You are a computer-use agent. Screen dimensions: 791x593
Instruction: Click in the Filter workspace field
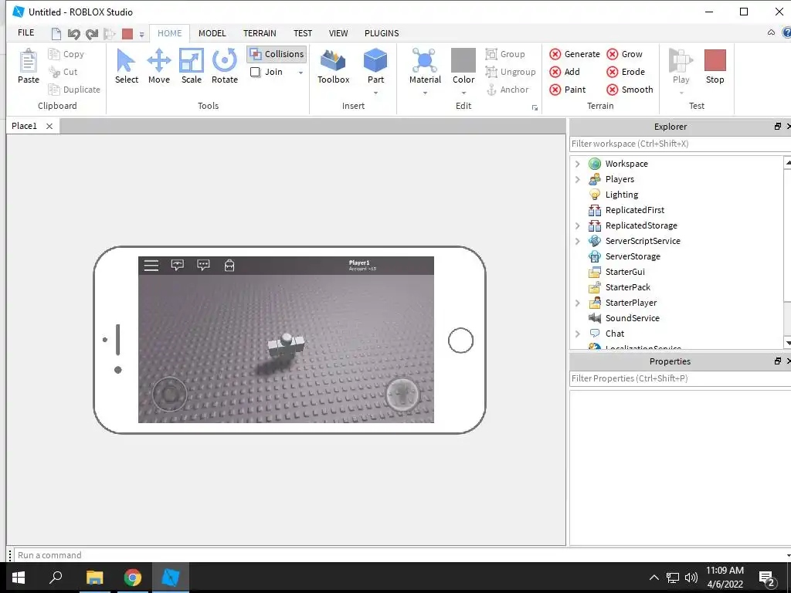680,144
